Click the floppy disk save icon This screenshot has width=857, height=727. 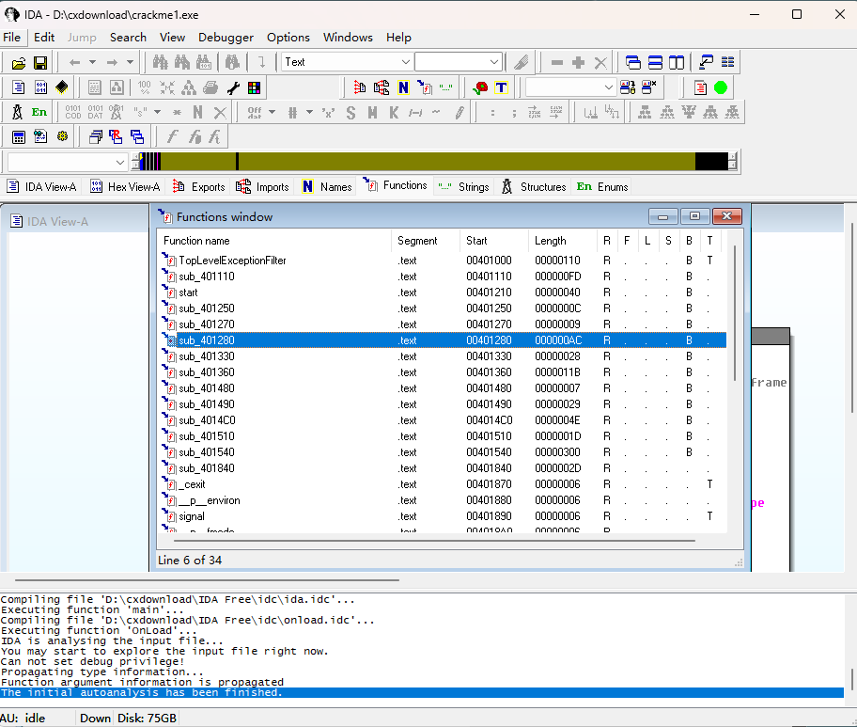(x=40, y=63)
